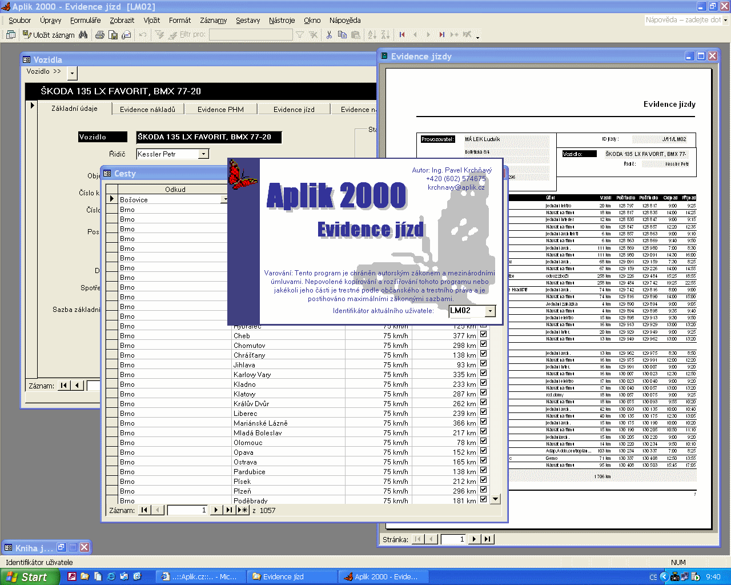This screenshot has height=585, width=731.
Task: Click the Start button on taskbar
Action: [30, 577]
